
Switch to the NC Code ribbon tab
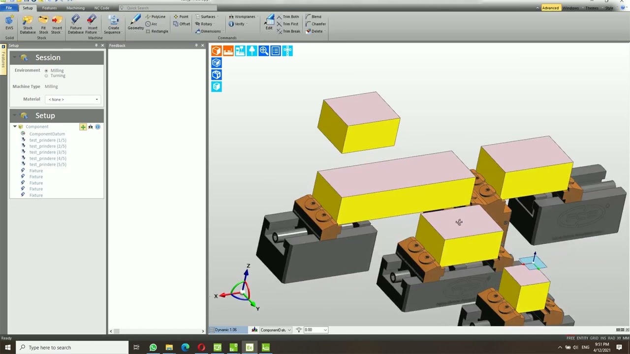coord(102,8)
